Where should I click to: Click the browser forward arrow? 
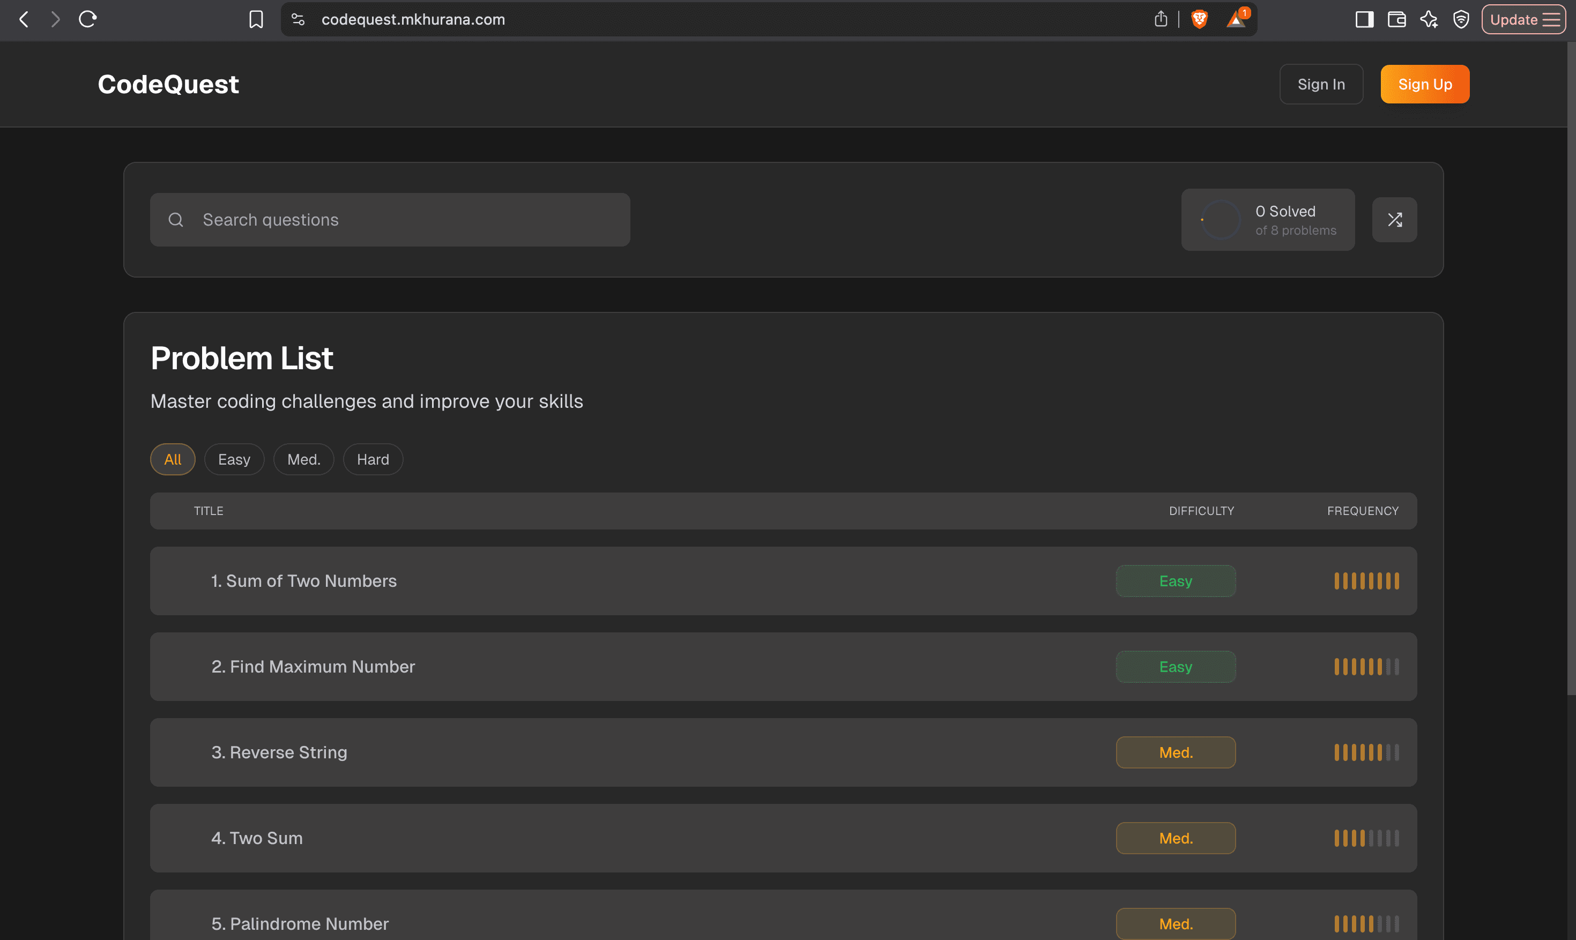click(x=56, y=19)
